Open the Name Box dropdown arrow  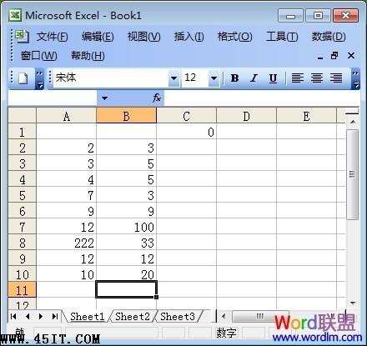click(x=104, y=98)
